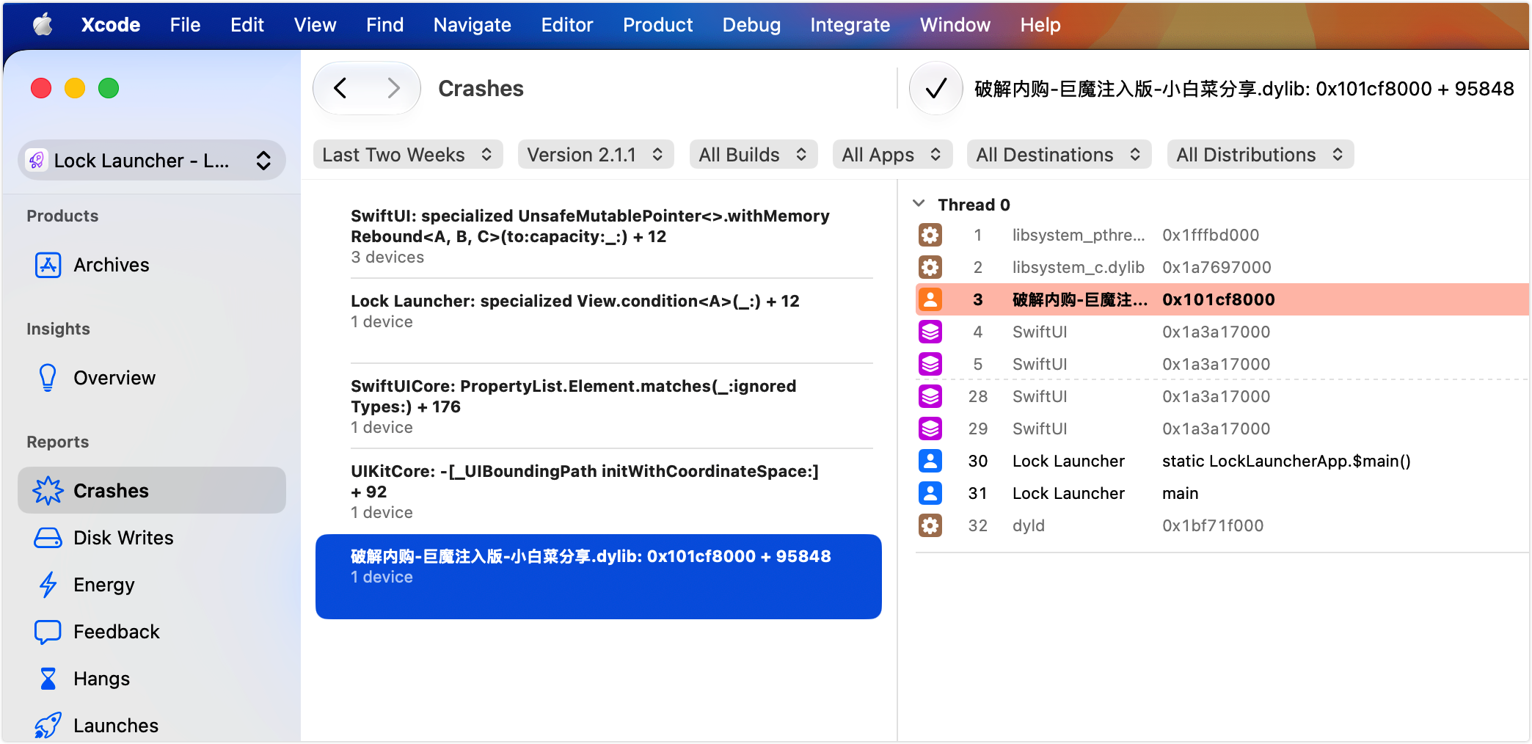Viewport: 1532px width, 744px height.
Task: Click the Overview lightbulb icon
Action: (48, 378)
